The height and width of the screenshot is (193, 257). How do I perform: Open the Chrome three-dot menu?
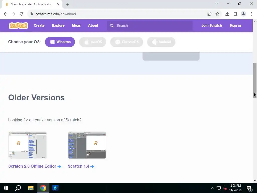(251, 14)
